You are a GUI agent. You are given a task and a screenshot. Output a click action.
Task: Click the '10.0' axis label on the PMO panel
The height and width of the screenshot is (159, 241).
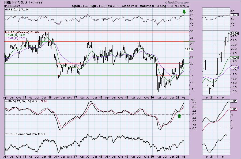pos(194,100)
